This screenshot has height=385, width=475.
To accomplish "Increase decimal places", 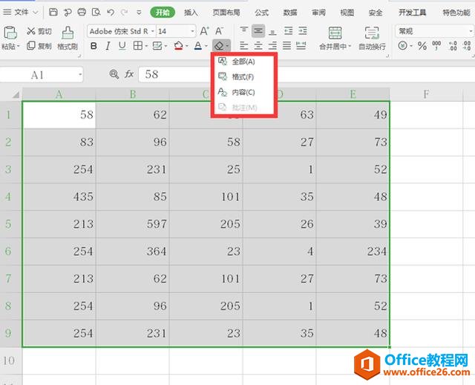I will (453, 46).
